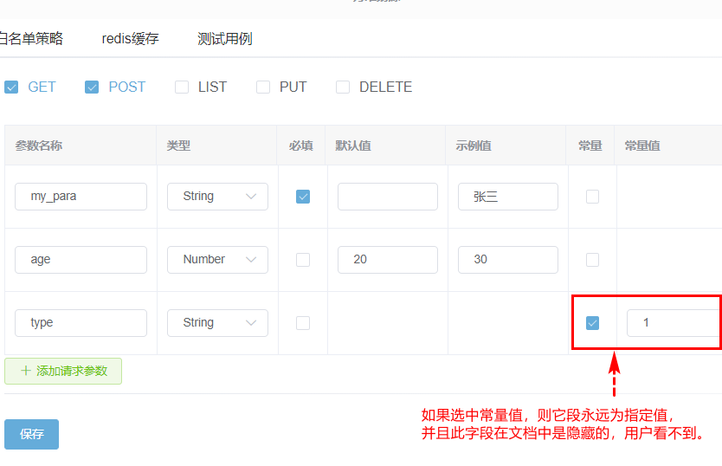Click the parameter name field my_para
This screenshot has width=722, height=466.
click(81, 197)
